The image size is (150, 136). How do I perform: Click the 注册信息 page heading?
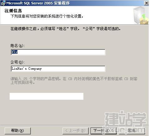[13, 11]
